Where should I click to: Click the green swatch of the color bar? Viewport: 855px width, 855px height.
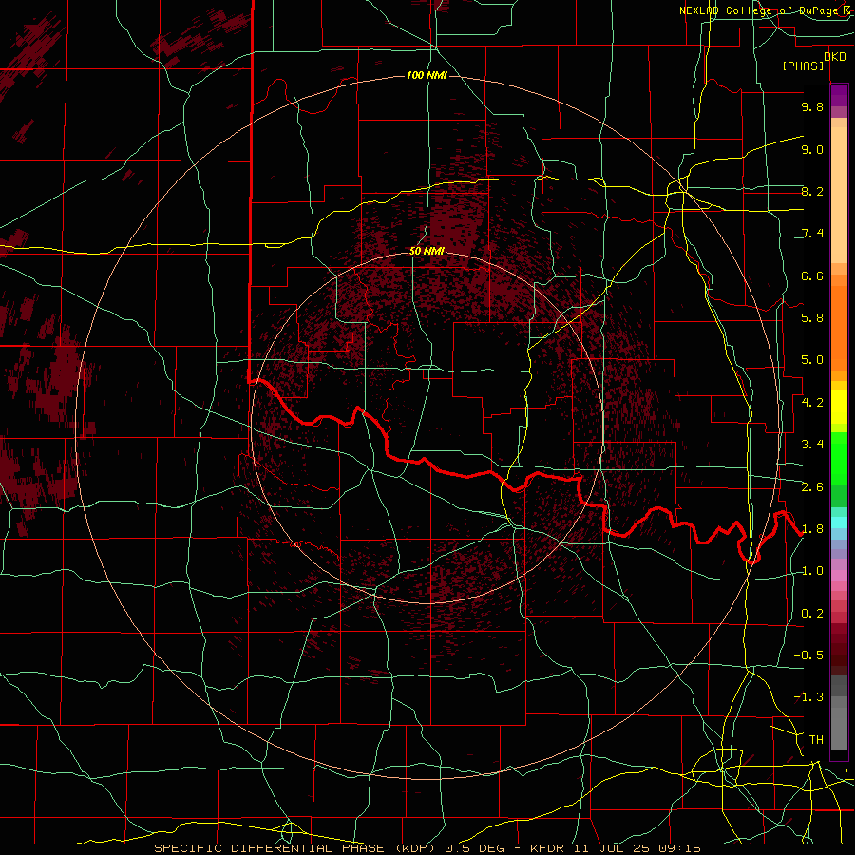(839, 458)
